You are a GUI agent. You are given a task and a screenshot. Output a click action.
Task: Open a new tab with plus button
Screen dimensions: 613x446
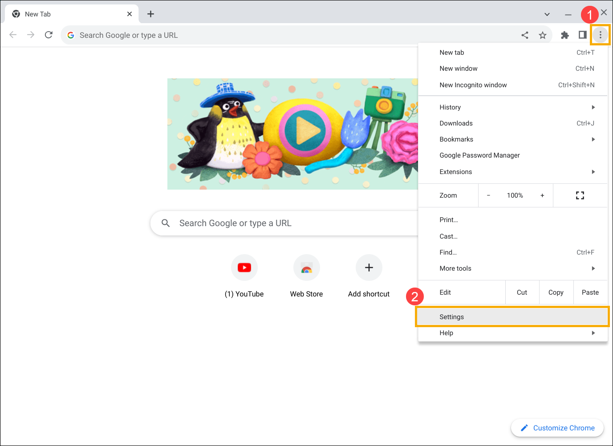[150, 14]
